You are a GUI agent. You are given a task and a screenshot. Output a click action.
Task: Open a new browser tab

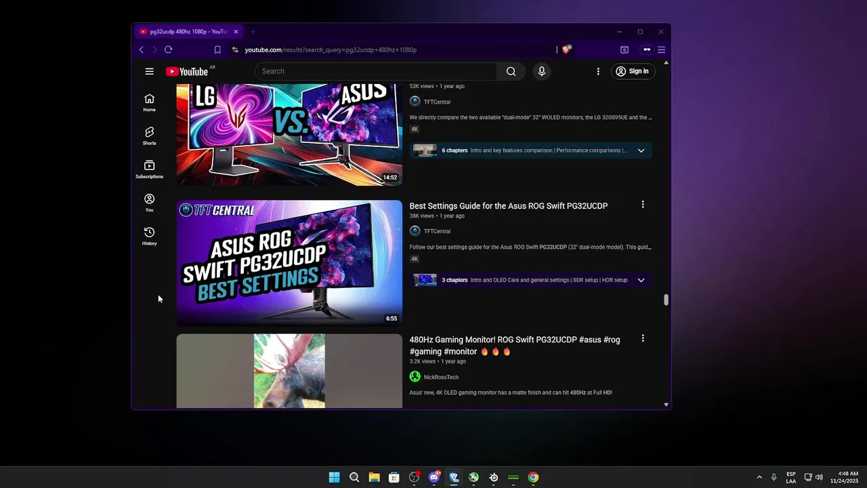pos(253,32)
